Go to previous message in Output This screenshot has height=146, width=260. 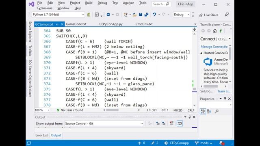tap(158, 123)
